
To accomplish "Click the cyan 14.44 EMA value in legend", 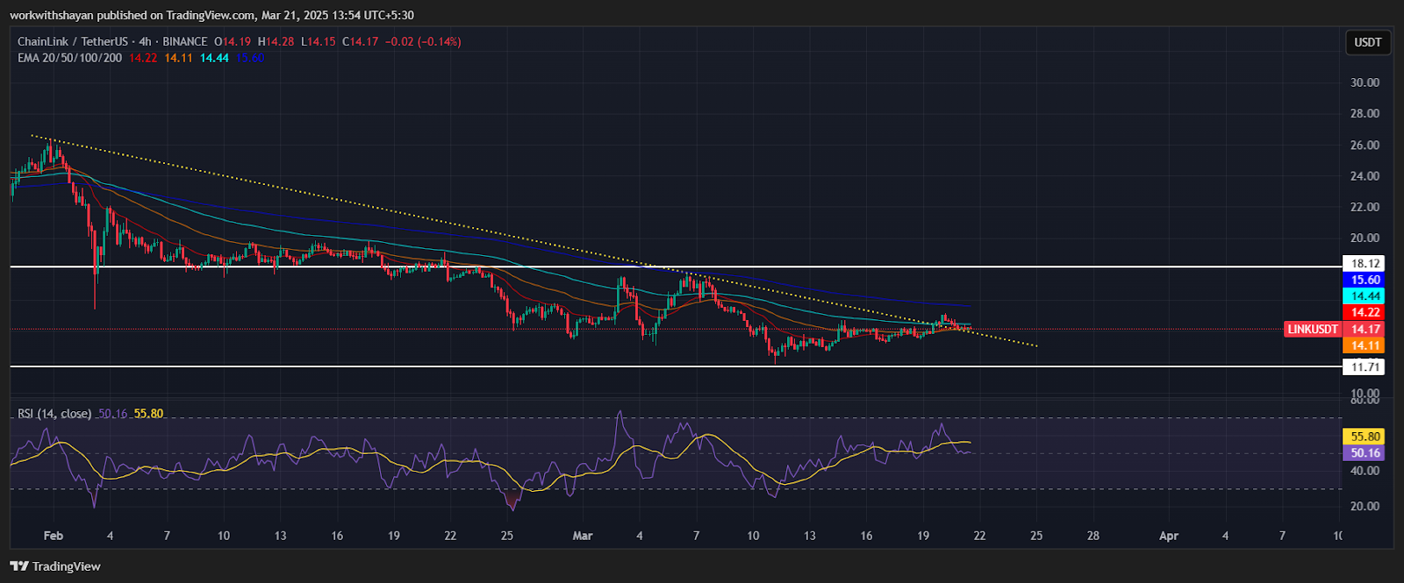I will (214, 58).
